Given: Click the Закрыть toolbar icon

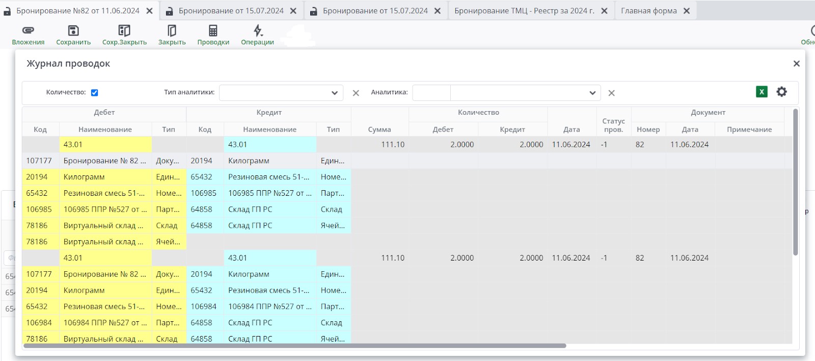Looking at the screenshot, I should (x=172, y=31).
